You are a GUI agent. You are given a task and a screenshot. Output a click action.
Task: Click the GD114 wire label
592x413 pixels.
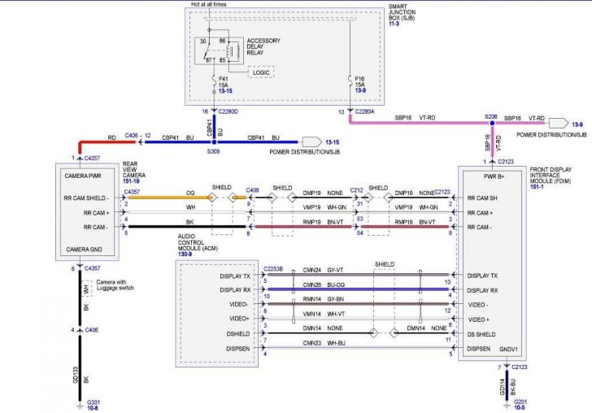pos(503,387)
